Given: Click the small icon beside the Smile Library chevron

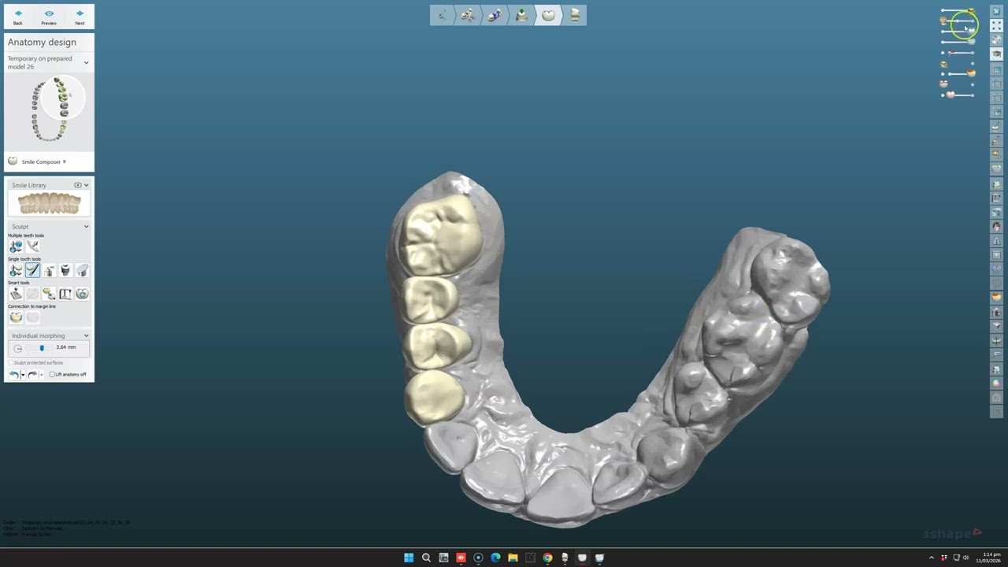Looking at the screenshot, I should pos(78,185).
